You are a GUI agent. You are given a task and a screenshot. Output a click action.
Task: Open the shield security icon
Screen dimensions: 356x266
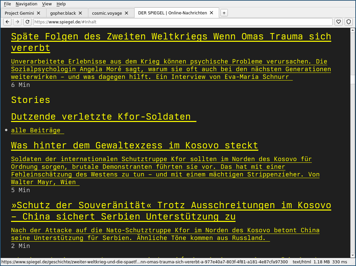[349, 22]
